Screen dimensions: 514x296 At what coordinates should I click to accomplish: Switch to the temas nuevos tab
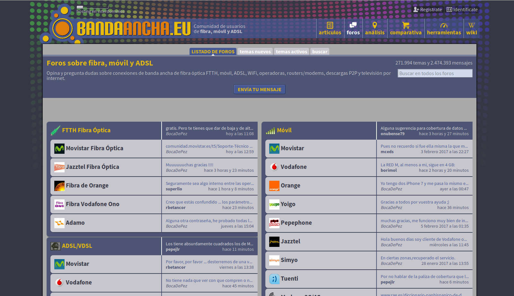(255, 51)
